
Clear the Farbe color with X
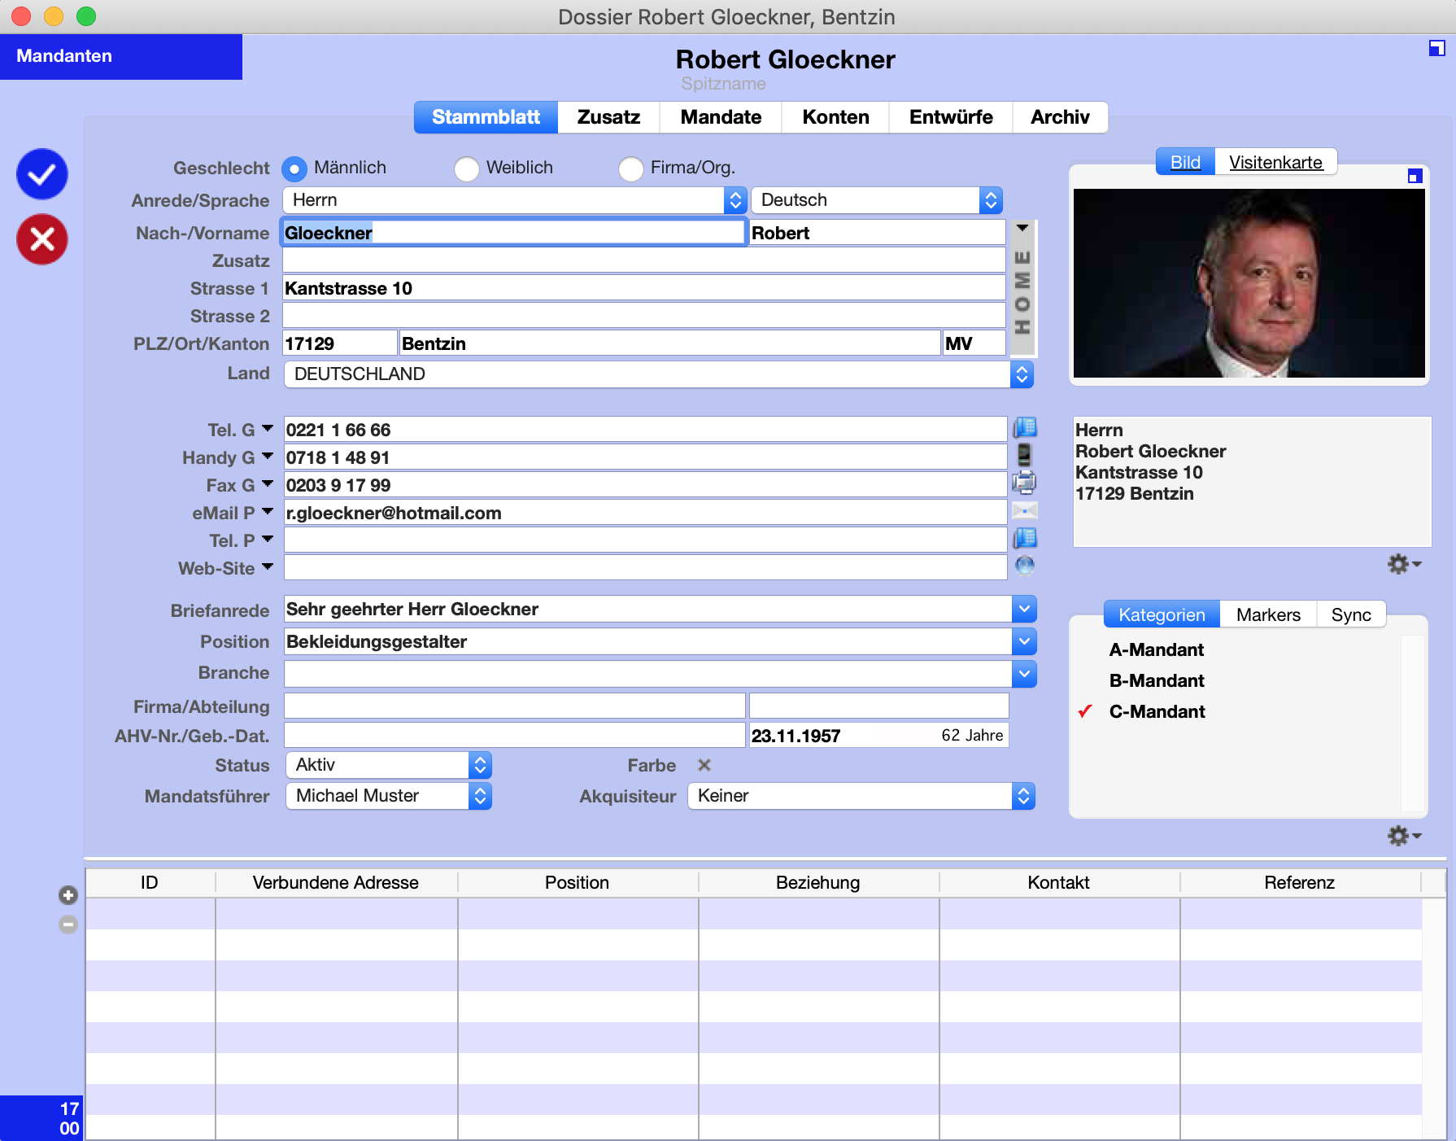704,765
